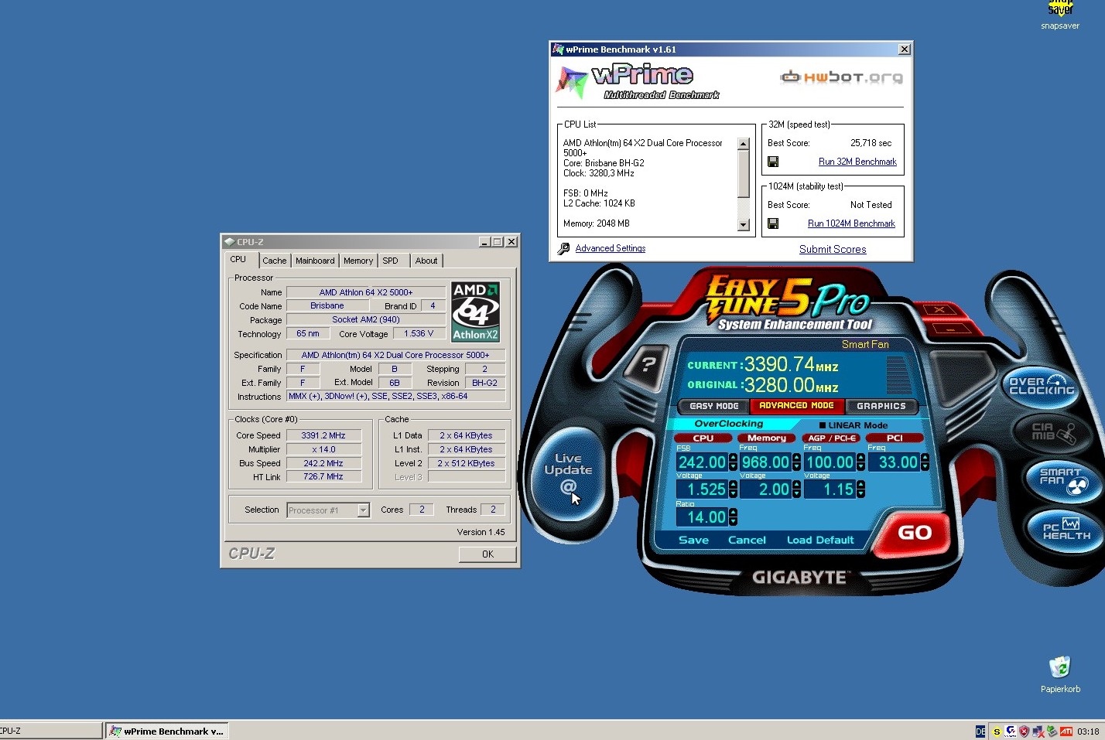Increase PCI Freq with up arrow
Image resolution: width=1105 pixels, height=740 pixels.
[x=925, y=459]
